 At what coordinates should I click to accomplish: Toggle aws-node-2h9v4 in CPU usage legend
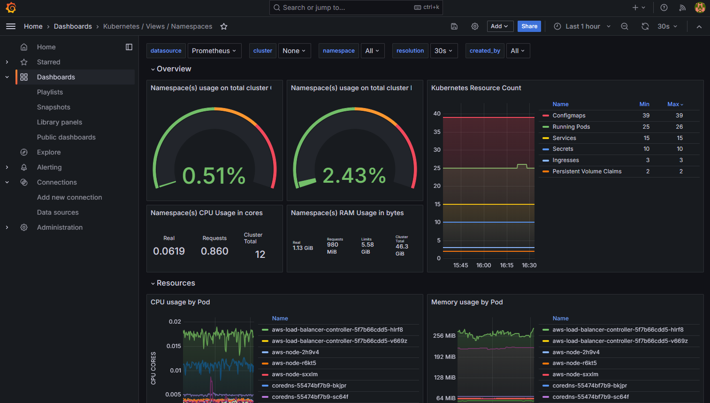295,352
